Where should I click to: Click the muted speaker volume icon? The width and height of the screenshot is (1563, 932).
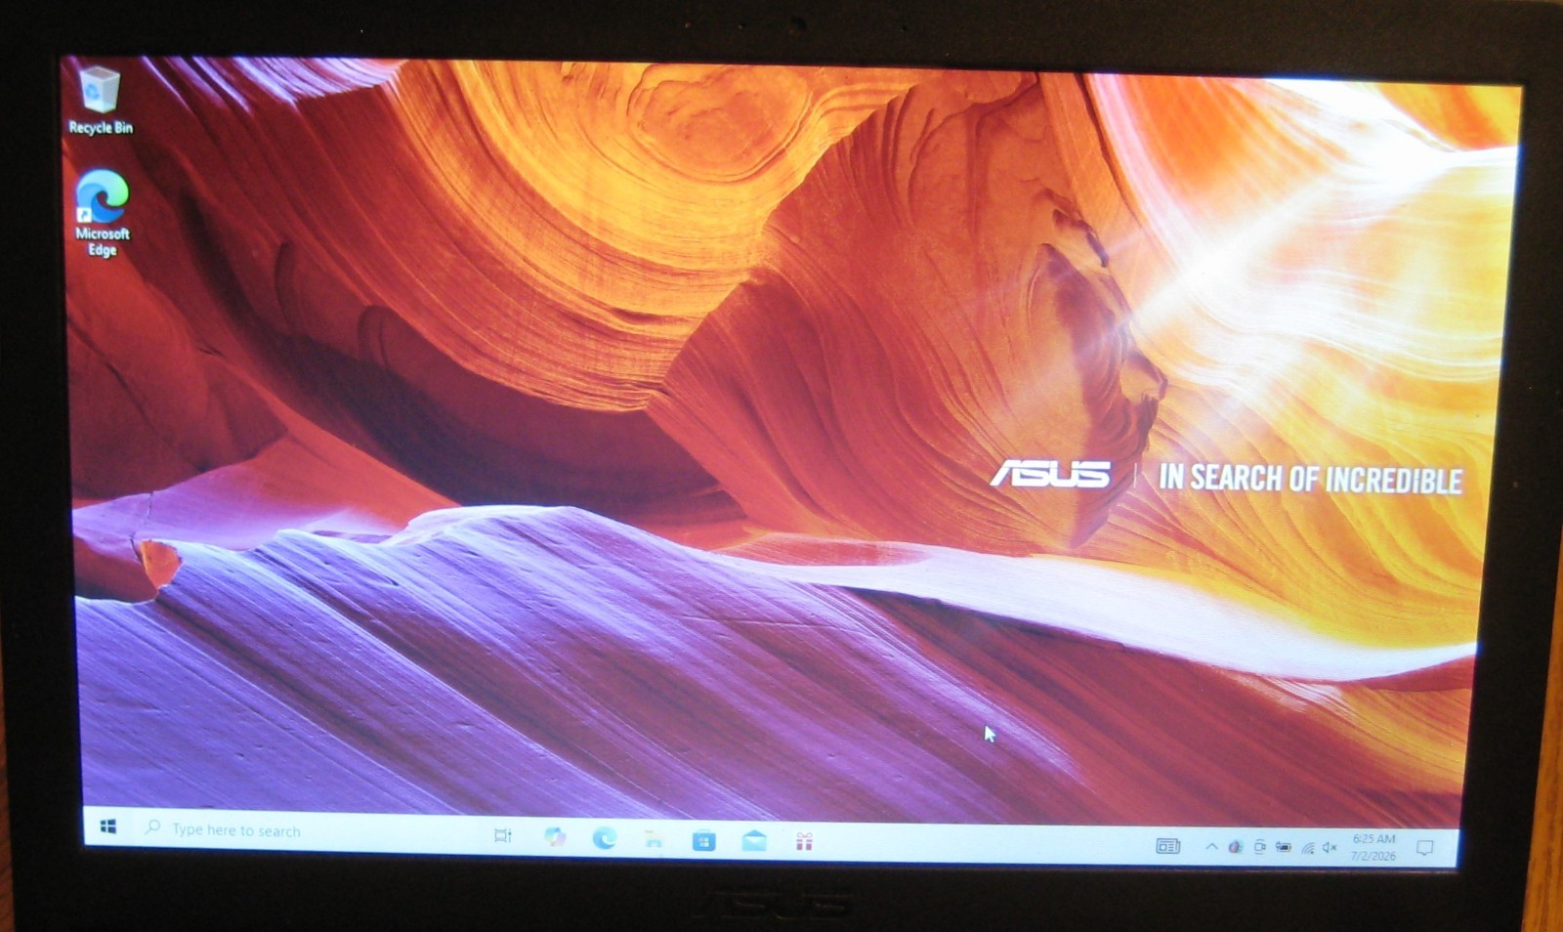click(1330, 848)
